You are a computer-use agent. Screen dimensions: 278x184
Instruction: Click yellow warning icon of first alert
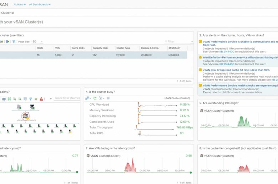tap(200, 41)
